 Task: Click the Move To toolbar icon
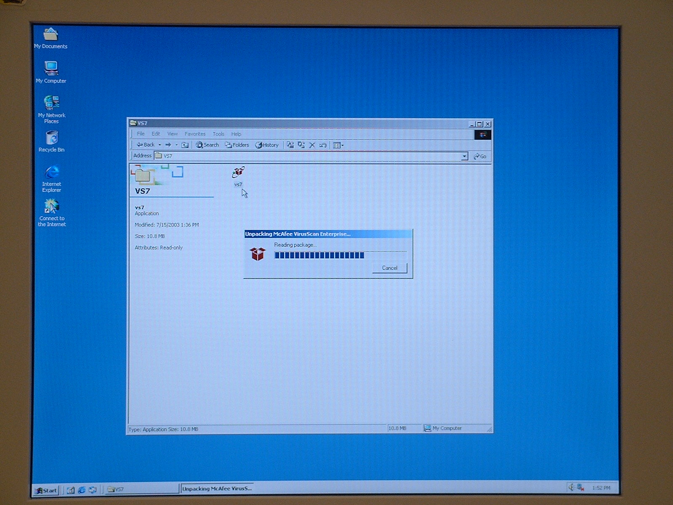pyautogui.click(x=290, y=145)
